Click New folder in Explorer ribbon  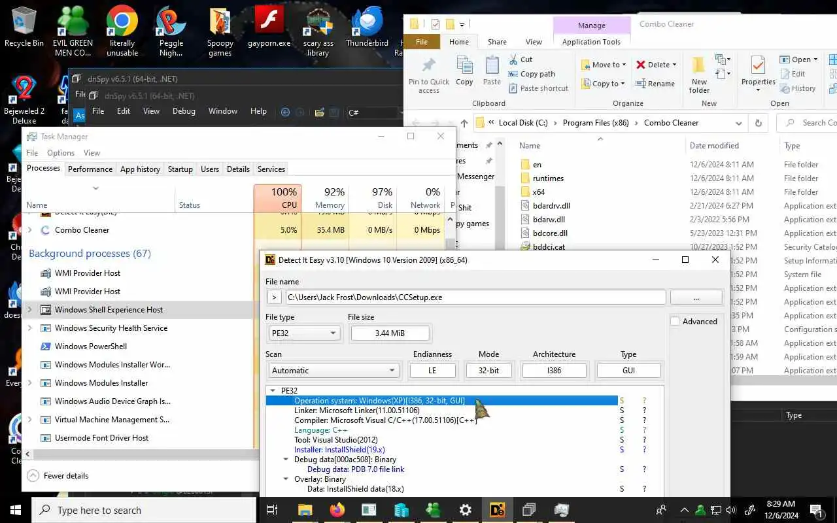point(699,75)
